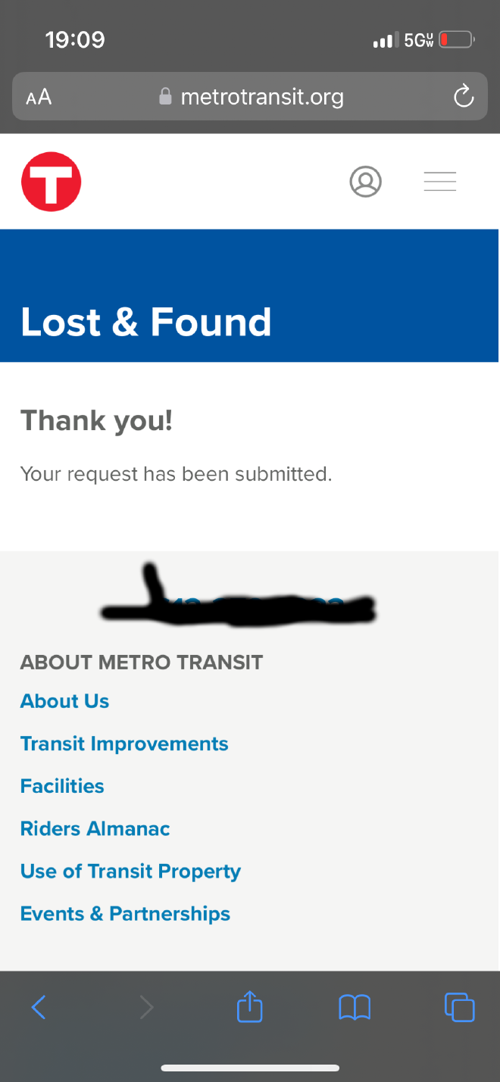Select the Riders Almanac link
This screenshot has height=1082, width=500.
coord(95,828)
